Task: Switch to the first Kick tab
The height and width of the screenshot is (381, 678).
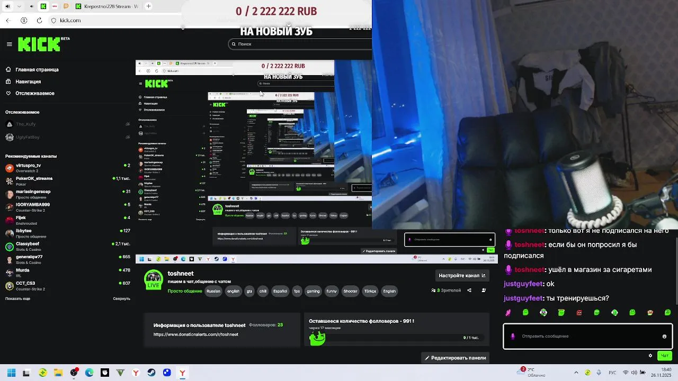Action: click(x=43, y=6)
